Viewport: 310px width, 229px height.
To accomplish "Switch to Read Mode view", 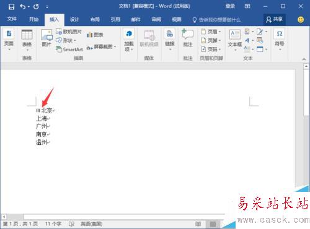I will (198, 224).
